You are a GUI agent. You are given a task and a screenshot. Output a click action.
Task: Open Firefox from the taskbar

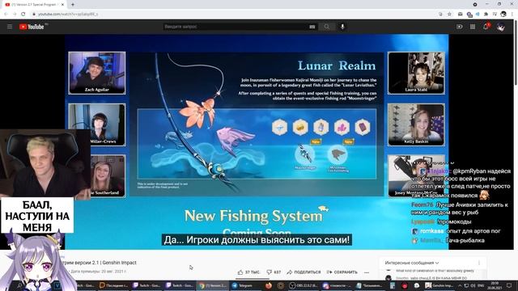pos(269,285)
